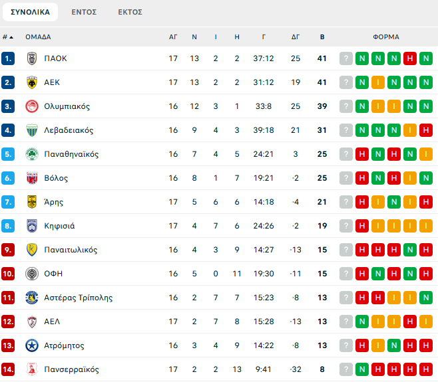The width and height of the screenshot is (438, 382).
Task: Click the Panathinaikos clover logo
Action: coord(31,154)
